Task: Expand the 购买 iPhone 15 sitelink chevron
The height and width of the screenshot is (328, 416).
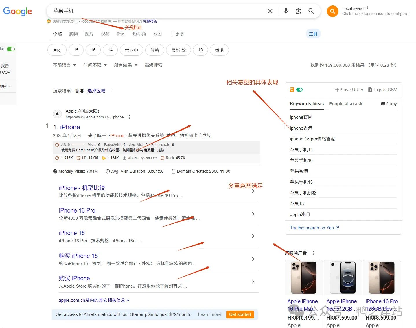Action: pos(253,259)
